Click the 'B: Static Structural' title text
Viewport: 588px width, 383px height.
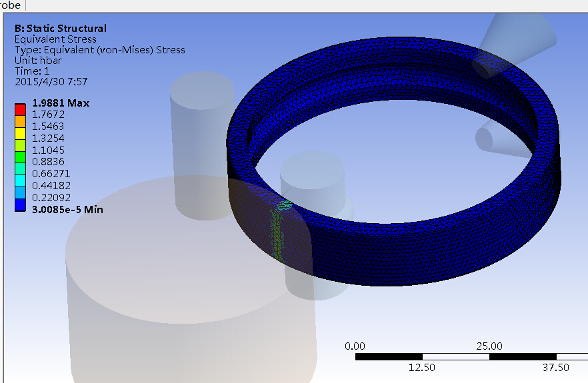[x=61, y=29]
